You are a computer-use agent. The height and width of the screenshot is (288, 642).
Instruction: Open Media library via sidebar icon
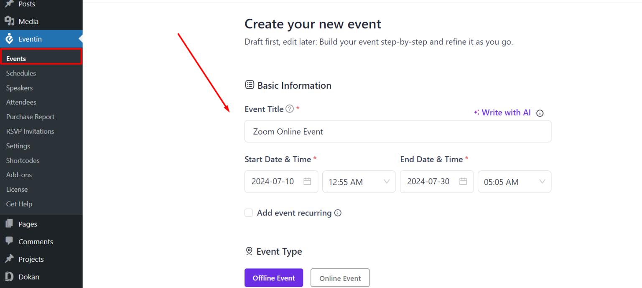pos(9,21)
